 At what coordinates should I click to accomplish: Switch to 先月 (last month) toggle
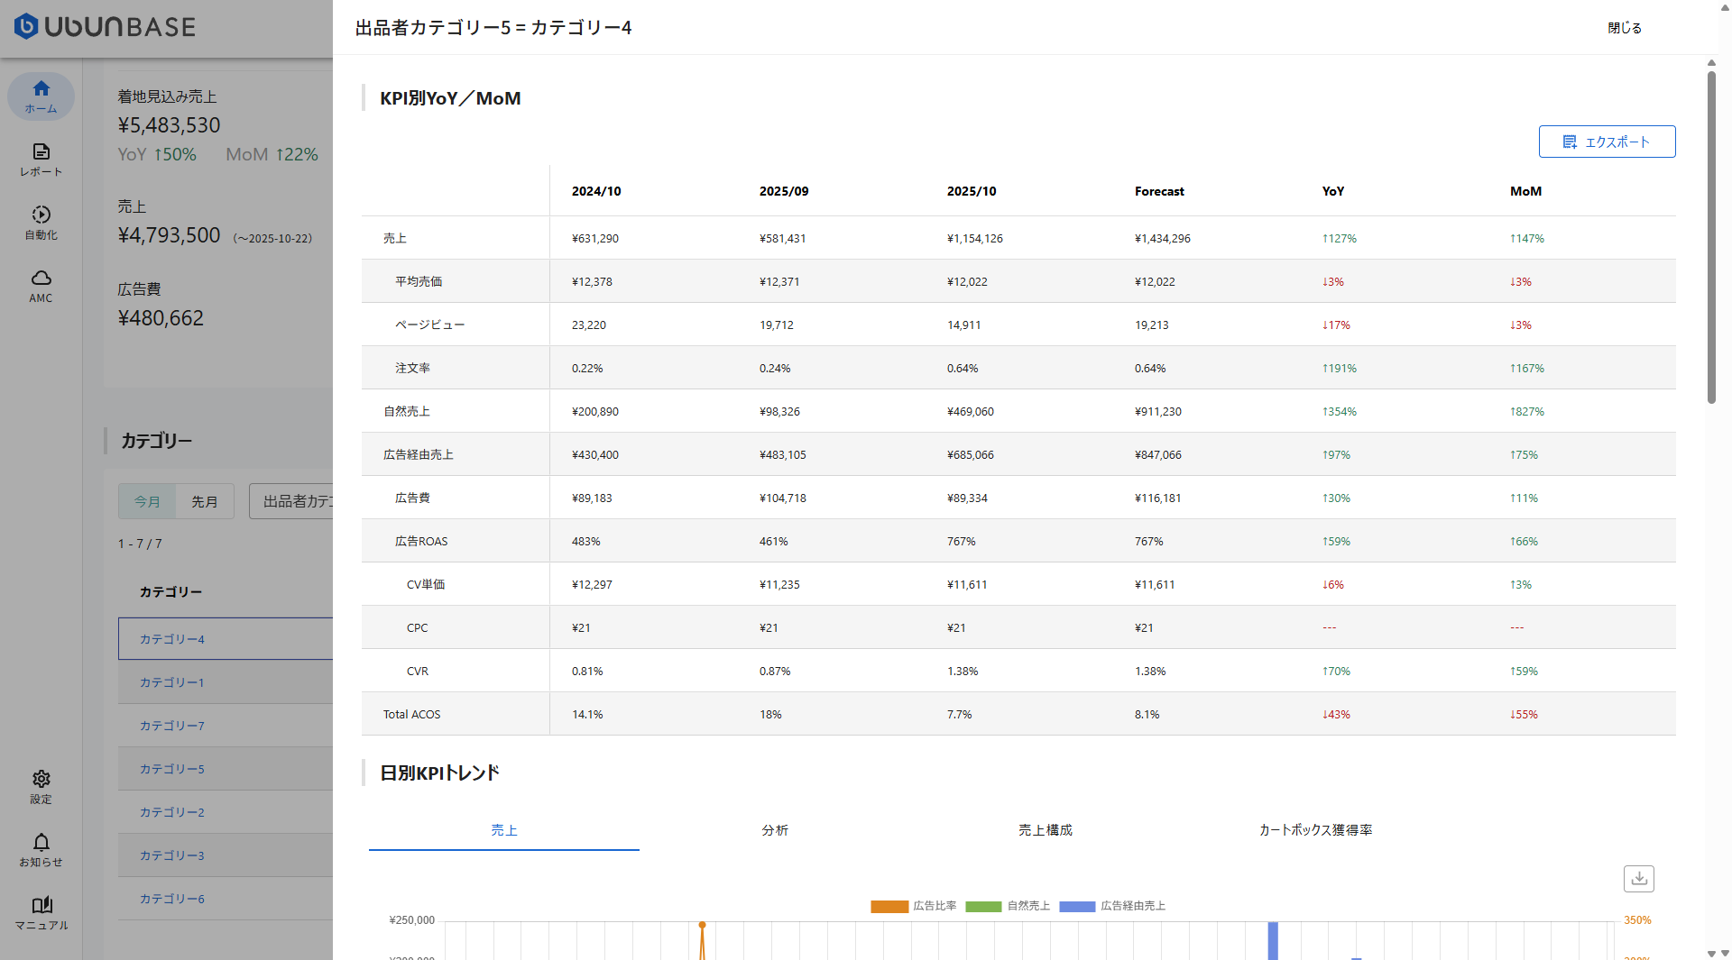[x=205, y=501]
